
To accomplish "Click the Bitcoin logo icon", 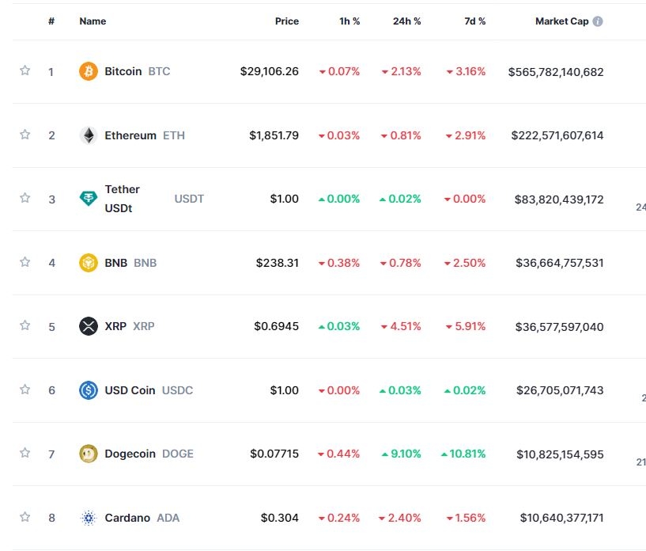I will pos(89,71).
